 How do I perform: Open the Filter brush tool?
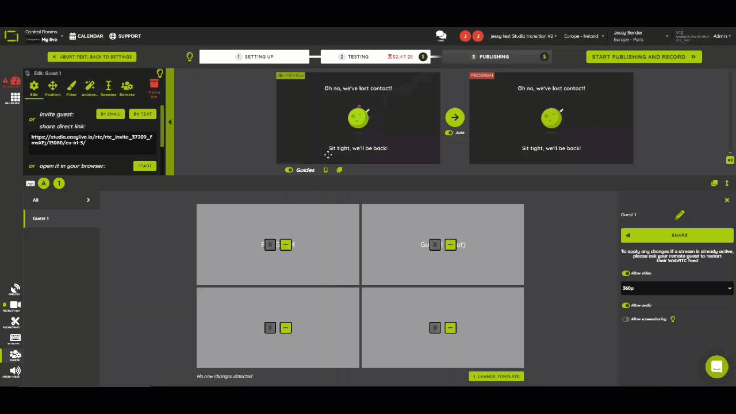[x=71, y=88]
